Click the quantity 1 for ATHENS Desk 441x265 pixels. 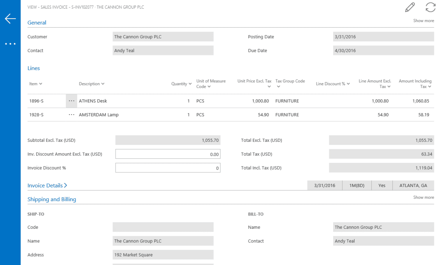pos(188,101)
